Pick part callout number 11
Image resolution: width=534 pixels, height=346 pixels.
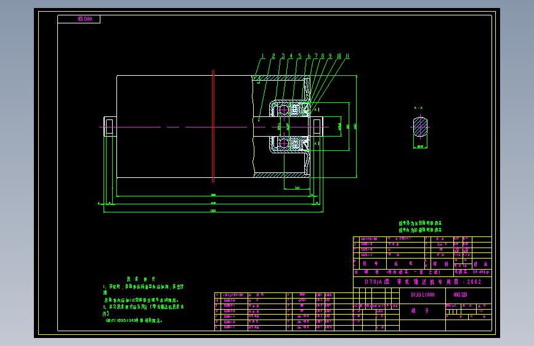pyautogui.click(x=347, y=56)
